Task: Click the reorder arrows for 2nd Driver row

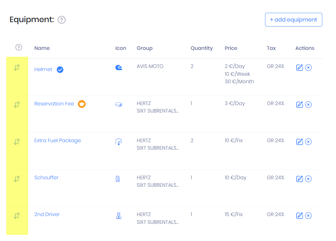Action: pos(17,215)
